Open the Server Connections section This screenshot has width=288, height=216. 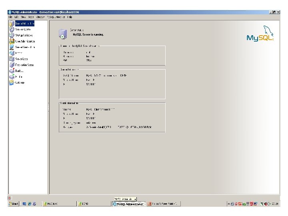point(22,47)
